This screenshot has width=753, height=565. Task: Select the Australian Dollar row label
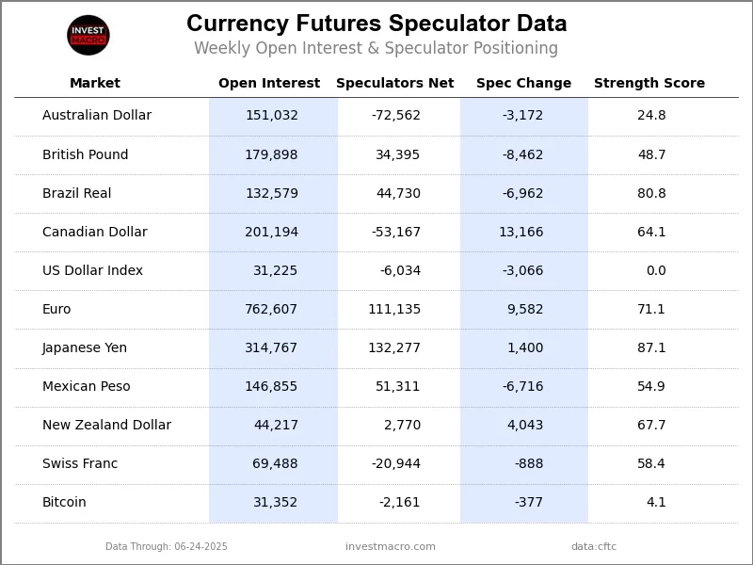pyautogui.click(x=97, y=116)
